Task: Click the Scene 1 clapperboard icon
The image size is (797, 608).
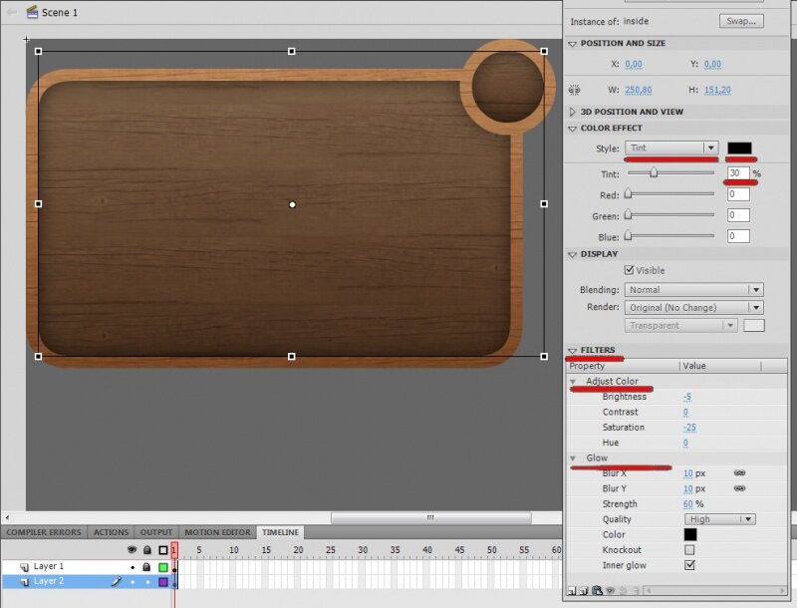Action: pos(32,12)
